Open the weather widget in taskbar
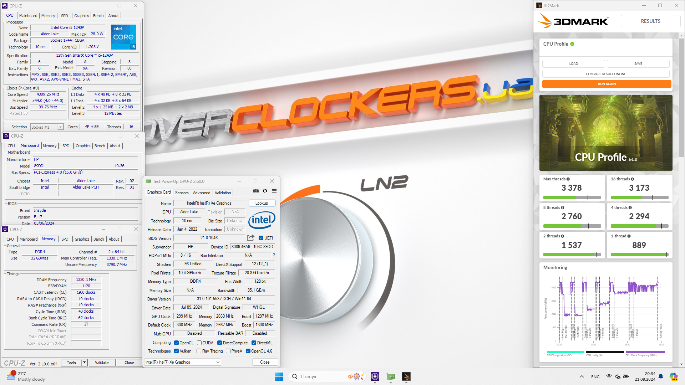Screen dimensions: 685x385 click(x=26, y=376)
